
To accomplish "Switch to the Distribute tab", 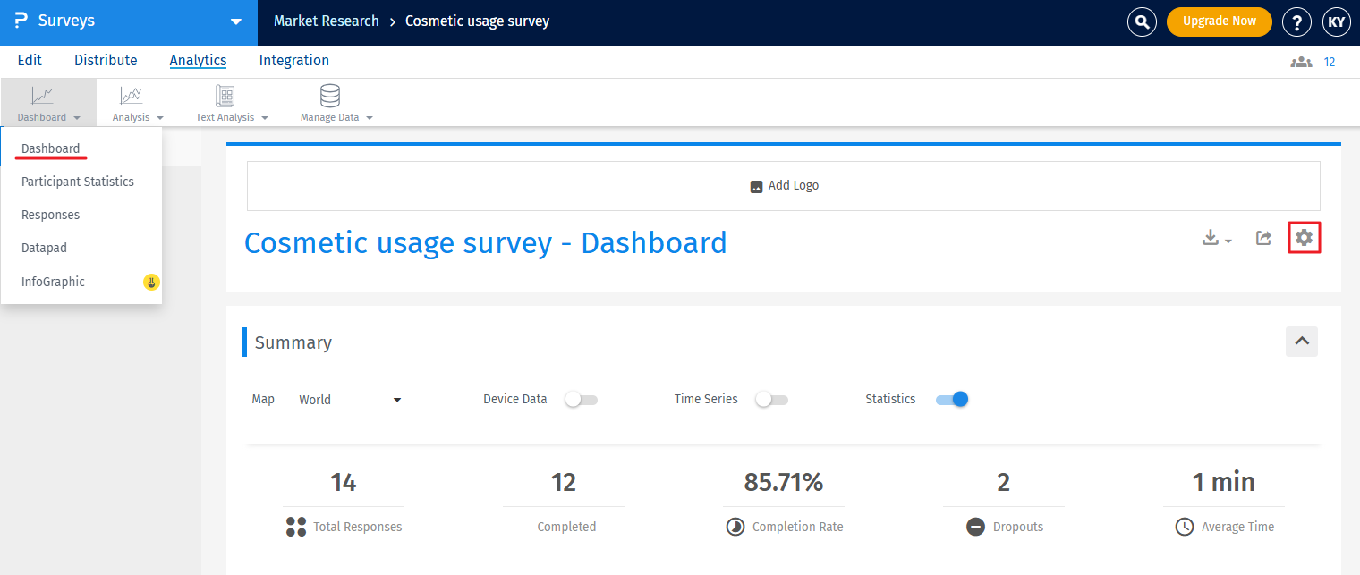I will pyautogui.click(x=106, y=60).
